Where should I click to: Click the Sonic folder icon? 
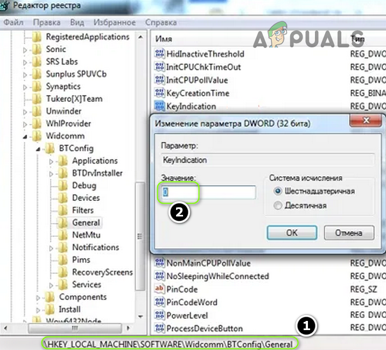(37, 49)
